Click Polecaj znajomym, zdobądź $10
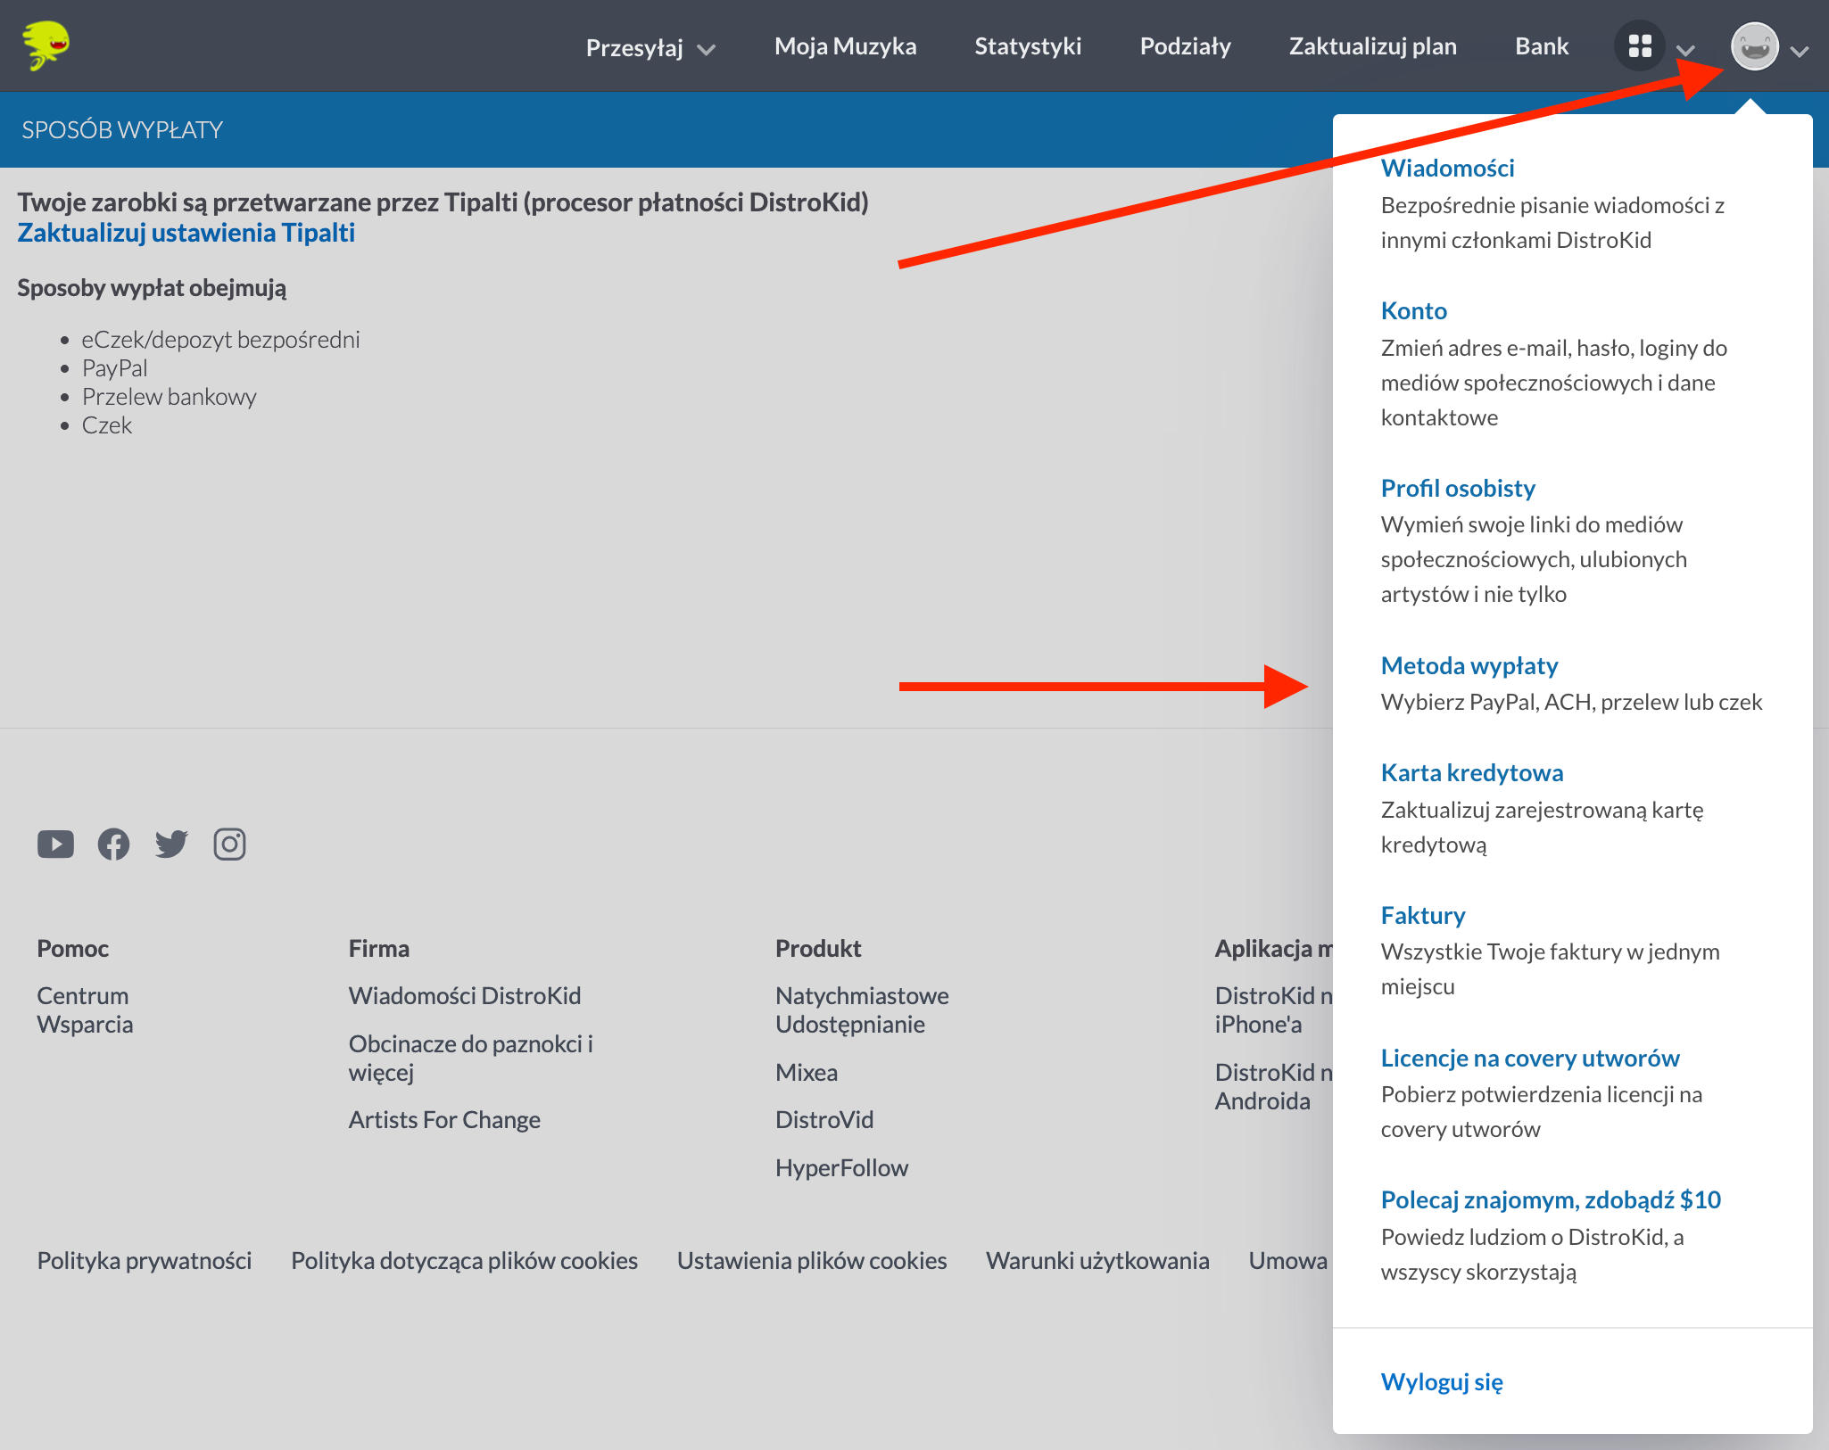 tap(1550, 1199)
